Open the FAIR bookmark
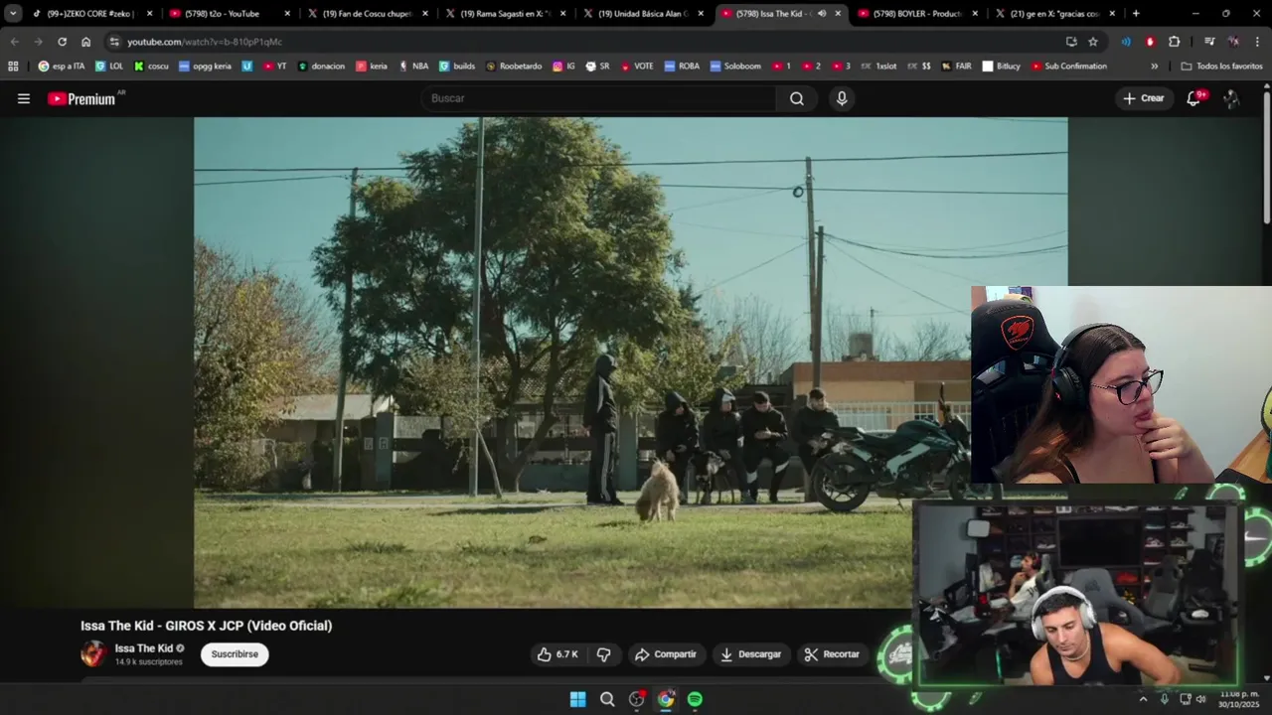This screenshot has width=1272, height=715. 956,67
